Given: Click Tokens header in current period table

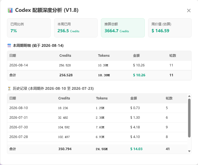Looking at the screenshot, I should (104, 55).
